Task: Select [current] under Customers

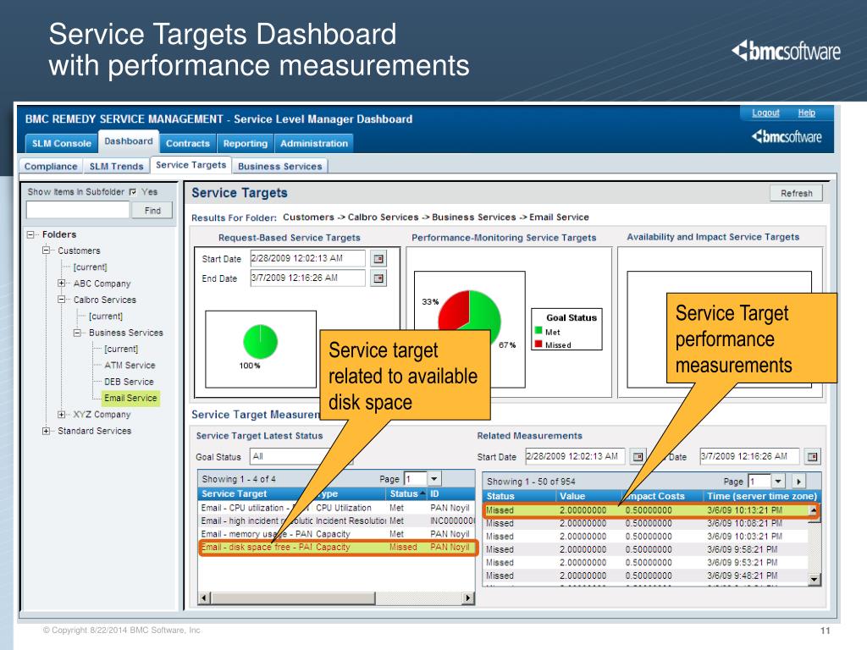Action: 90,267
